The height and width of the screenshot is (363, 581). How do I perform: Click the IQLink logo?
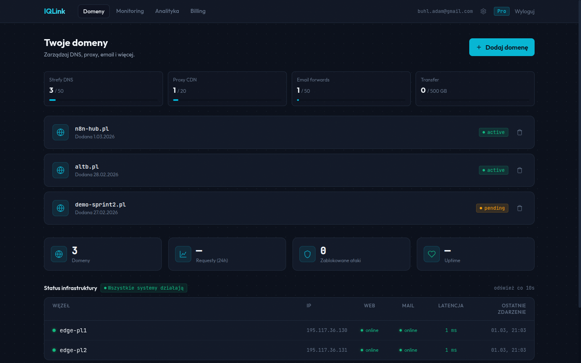(54, 11)
